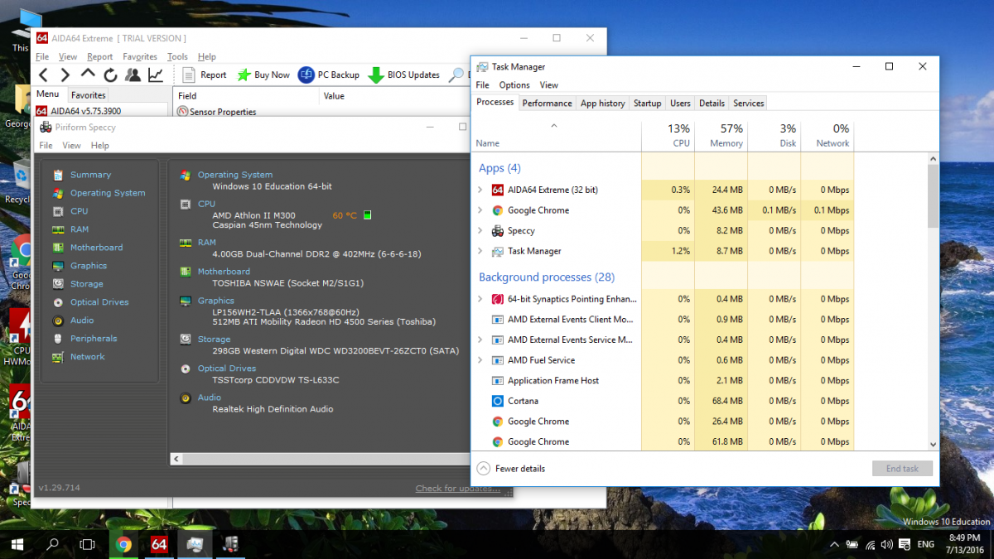This screenshot has height=559, width=994.
Task: Collapse Task Manager with Fewer details
Action: click(x=511, y=469)
